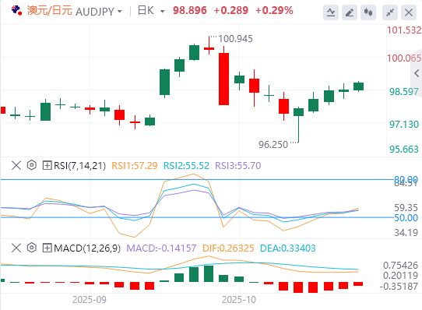Image resolution: width=422 pixels, height=310 pixels.
Task: Click the 0.20119 MACD axis value
Action: (x=400, y=276)
